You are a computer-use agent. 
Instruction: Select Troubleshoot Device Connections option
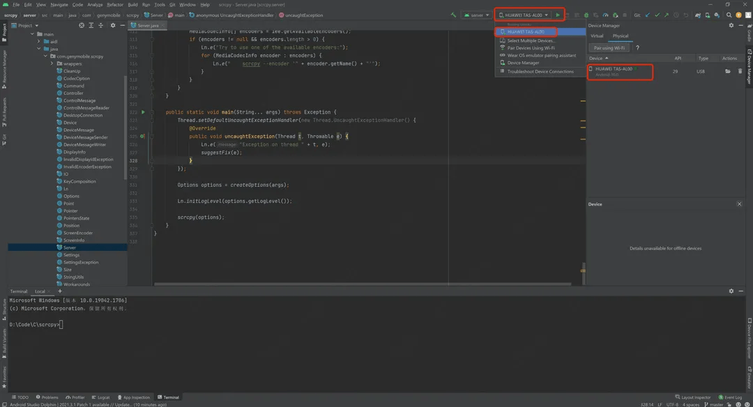540,71
